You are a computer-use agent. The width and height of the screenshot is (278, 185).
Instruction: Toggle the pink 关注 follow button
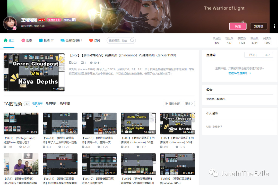238,26
